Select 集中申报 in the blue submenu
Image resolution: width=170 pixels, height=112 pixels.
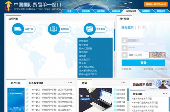83,45
